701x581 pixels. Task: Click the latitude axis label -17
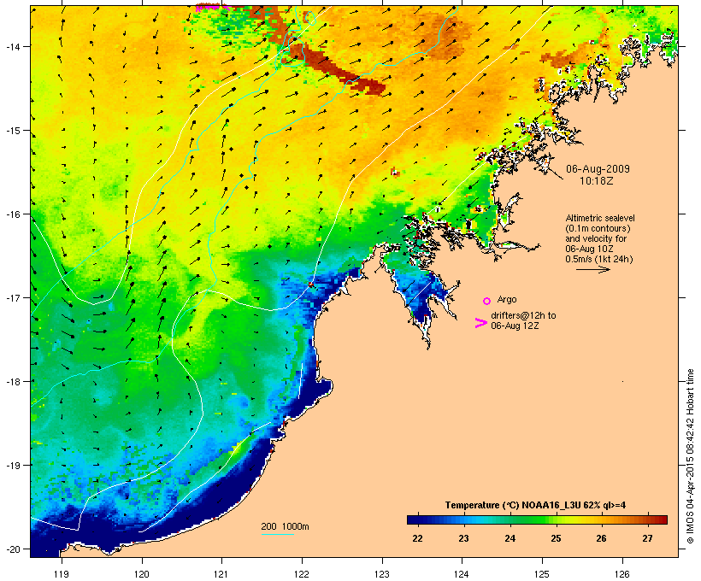point(12,297)
